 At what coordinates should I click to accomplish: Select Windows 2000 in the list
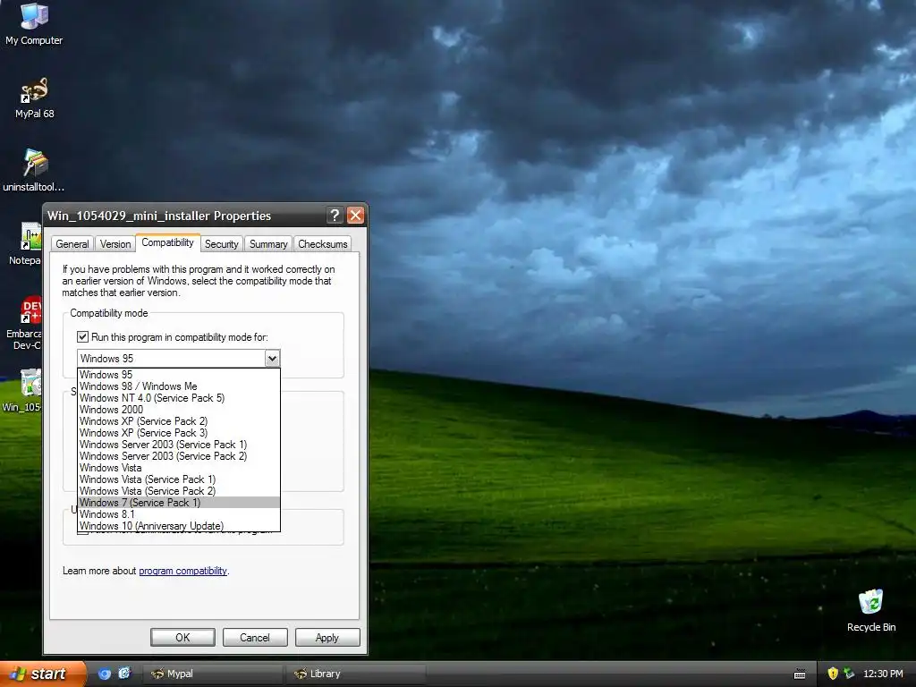(x=179, y=410)
